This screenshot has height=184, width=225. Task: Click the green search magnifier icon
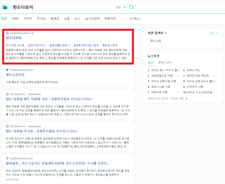pyautogui.click(x=131, y=7)
